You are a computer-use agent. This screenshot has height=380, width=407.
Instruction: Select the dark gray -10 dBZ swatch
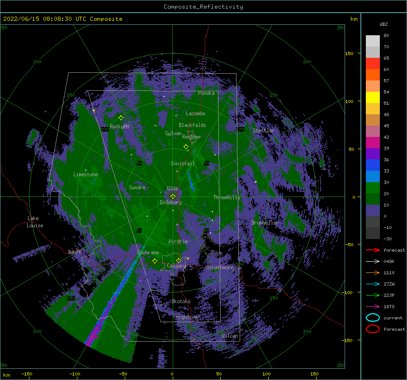373,233
